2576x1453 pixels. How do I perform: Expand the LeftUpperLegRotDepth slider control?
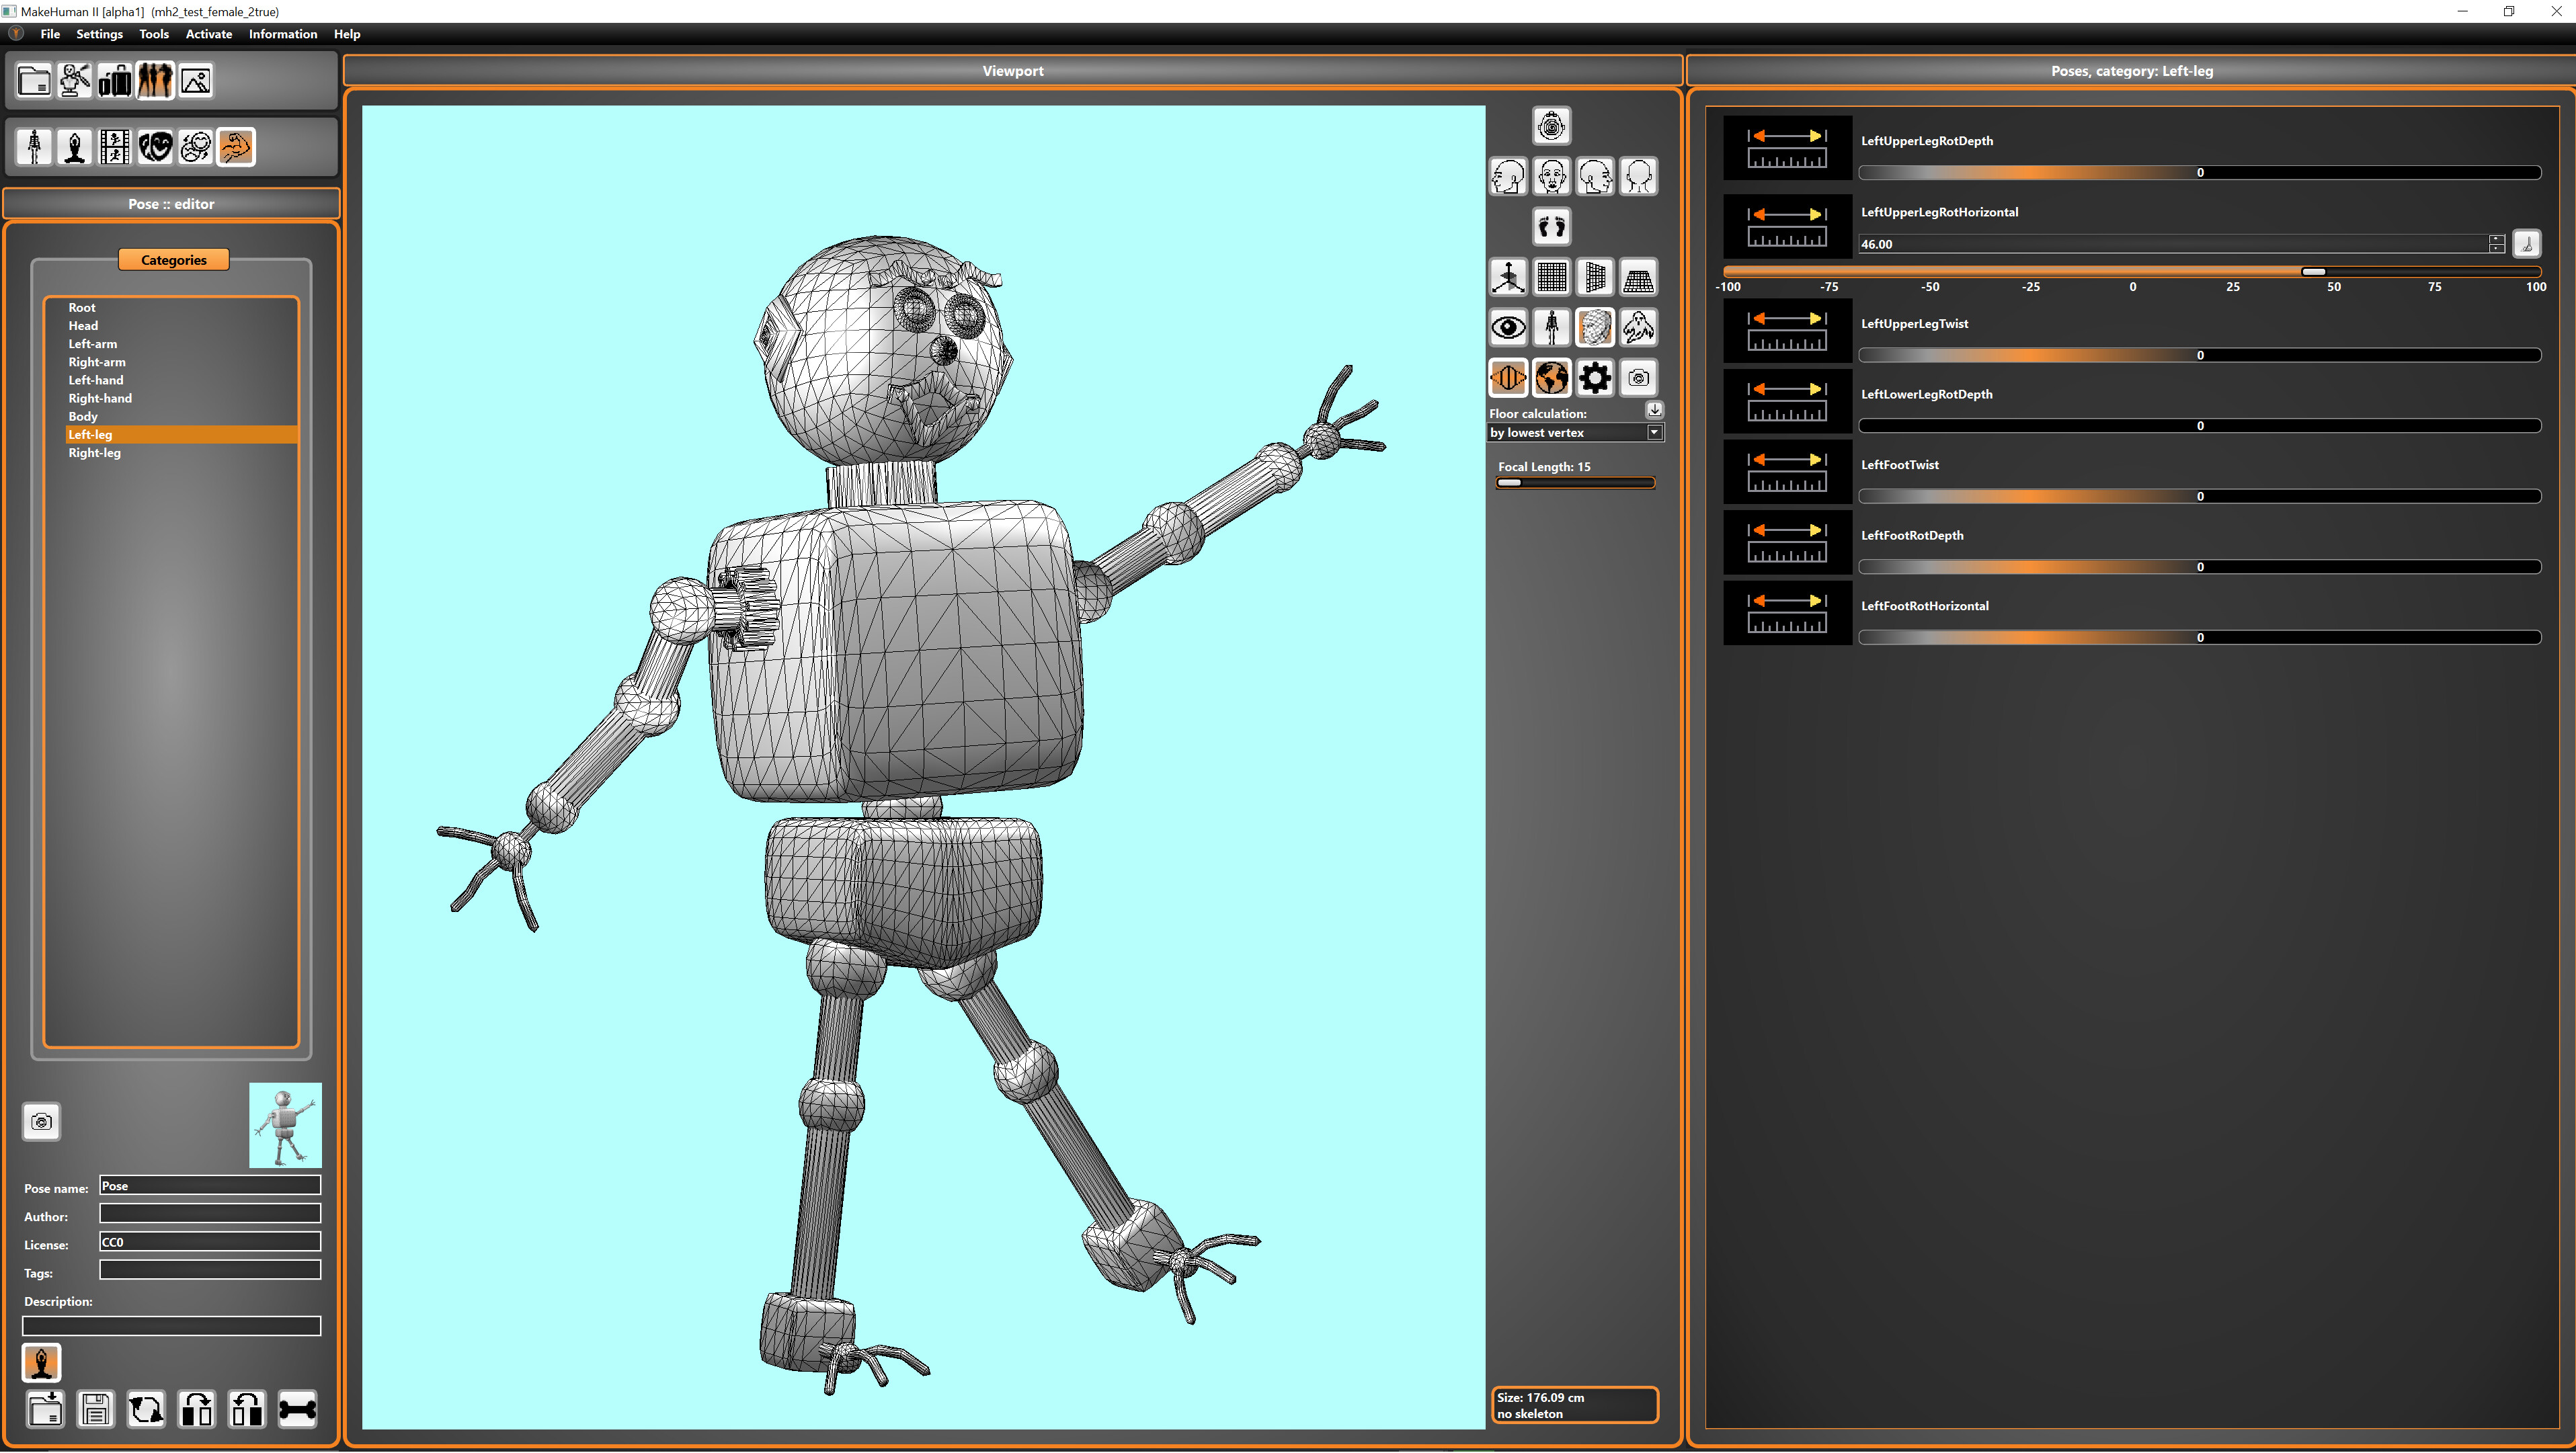coord(1787,148)
